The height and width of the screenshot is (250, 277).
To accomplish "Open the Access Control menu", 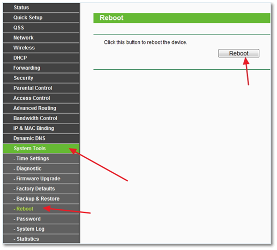I will click(41, 98).
